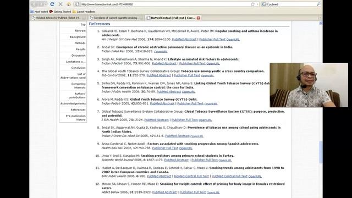Go to References in sidebar

78,110
